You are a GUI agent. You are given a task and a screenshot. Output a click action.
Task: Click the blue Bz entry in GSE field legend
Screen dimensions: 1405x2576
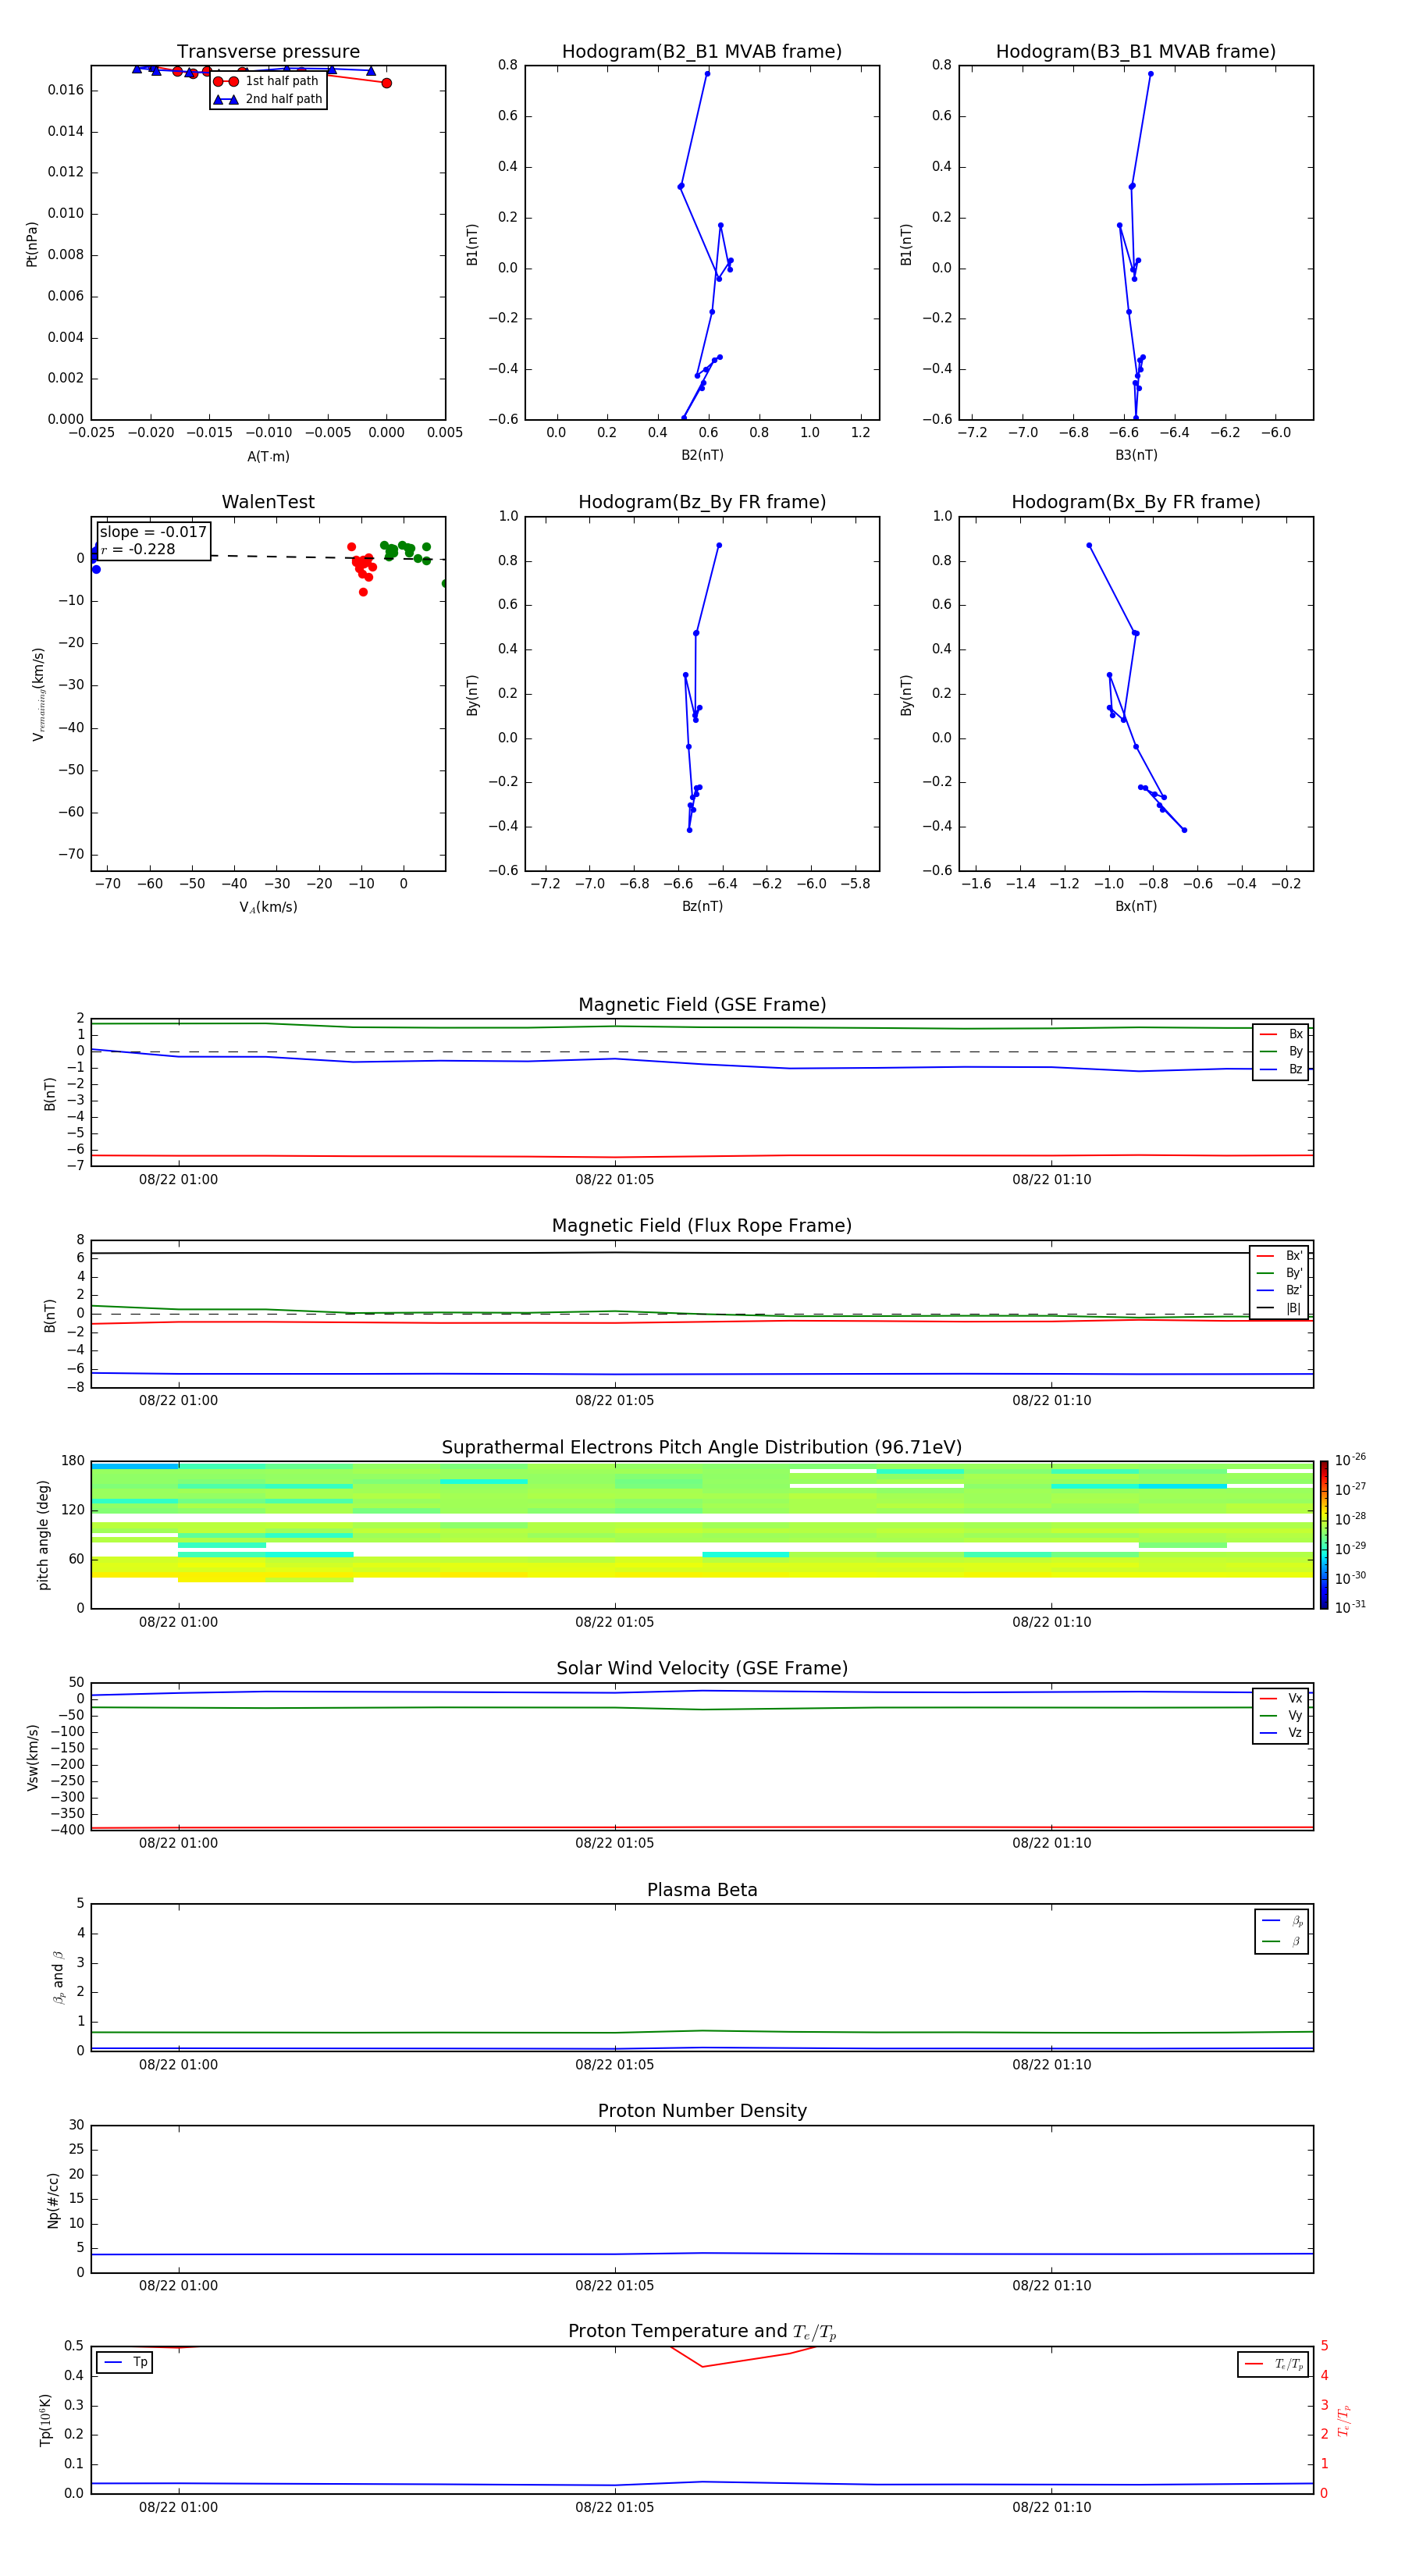[x=1281, y=1070]
